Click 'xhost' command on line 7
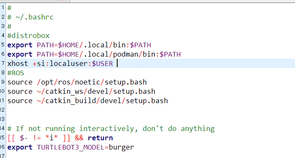The height and width of the screenshot is (158, 295). click(x=18, y=63)
